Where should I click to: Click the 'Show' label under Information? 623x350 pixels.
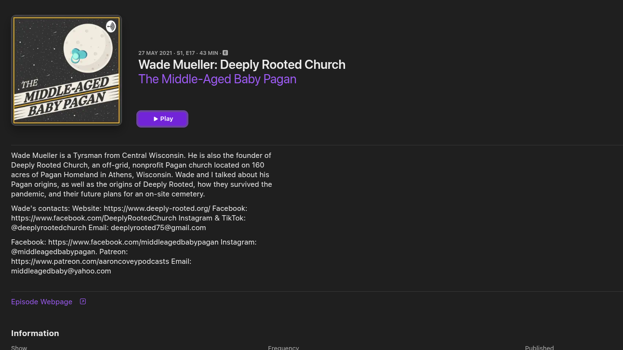pos(19,348)
